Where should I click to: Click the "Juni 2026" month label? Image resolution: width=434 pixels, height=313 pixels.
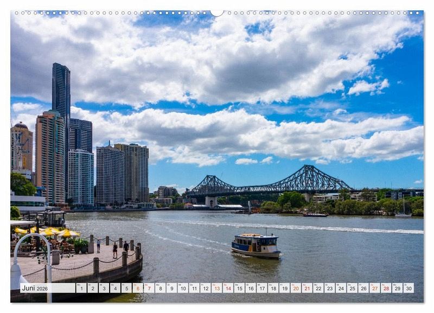pos(35,288)
